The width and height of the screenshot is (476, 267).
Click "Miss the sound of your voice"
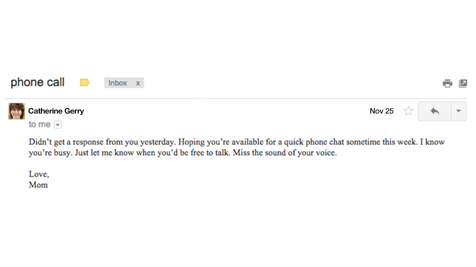(285, 153)
